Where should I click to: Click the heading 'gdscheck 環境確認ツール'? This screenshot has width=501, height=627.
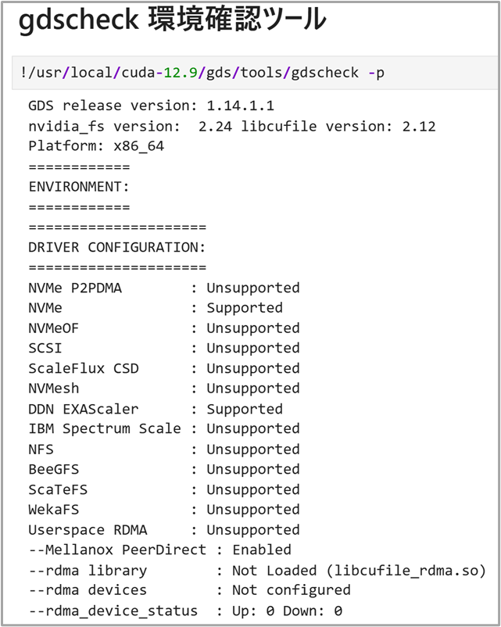172,21
